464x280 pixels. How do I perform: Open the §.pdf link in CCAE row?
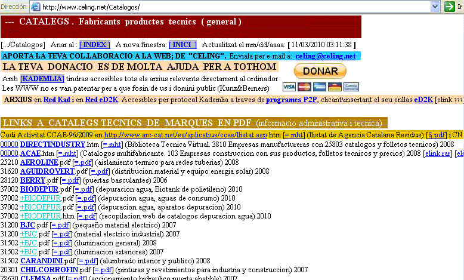436,135
